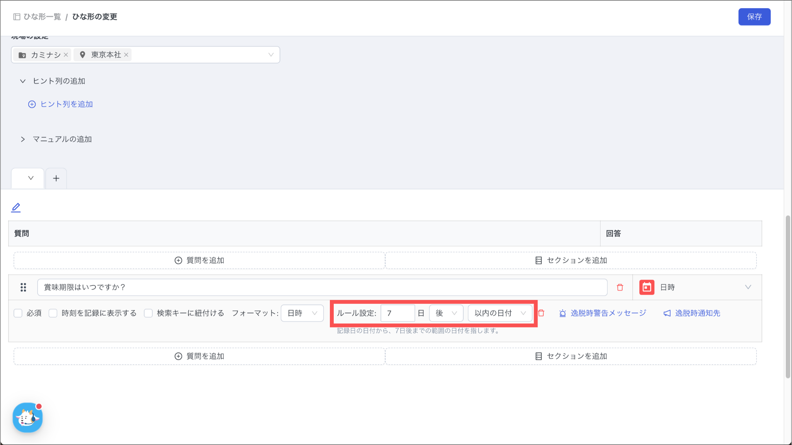This screenshot has width=792, height=445.
Task: Open the フォーマット 日時 dropdown
Action: click(x=302, y=313)
